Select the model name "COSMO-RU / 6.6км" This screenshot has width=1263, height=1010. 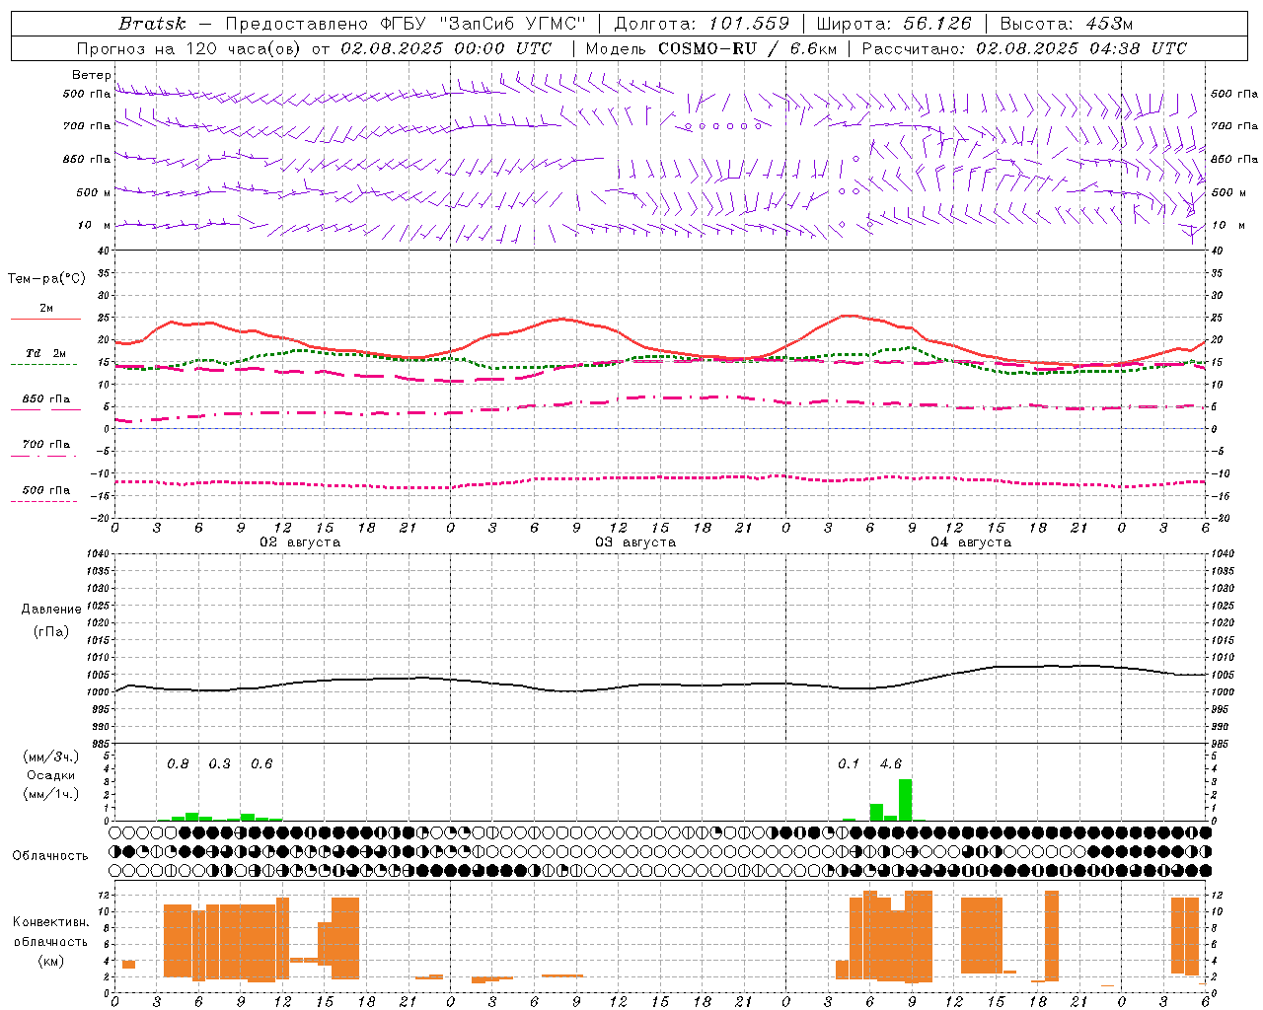tap(747, 48)
